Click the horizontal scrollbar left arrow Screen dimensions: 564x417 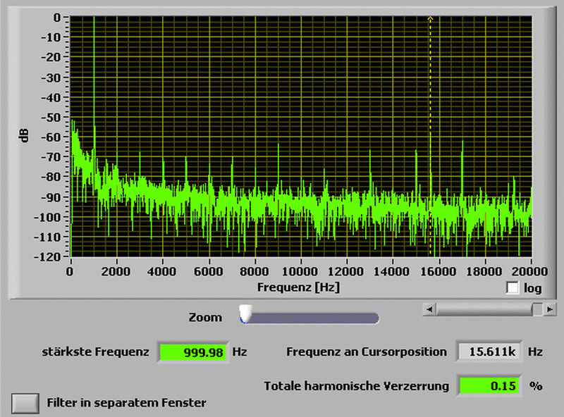(x=429, y=309)
